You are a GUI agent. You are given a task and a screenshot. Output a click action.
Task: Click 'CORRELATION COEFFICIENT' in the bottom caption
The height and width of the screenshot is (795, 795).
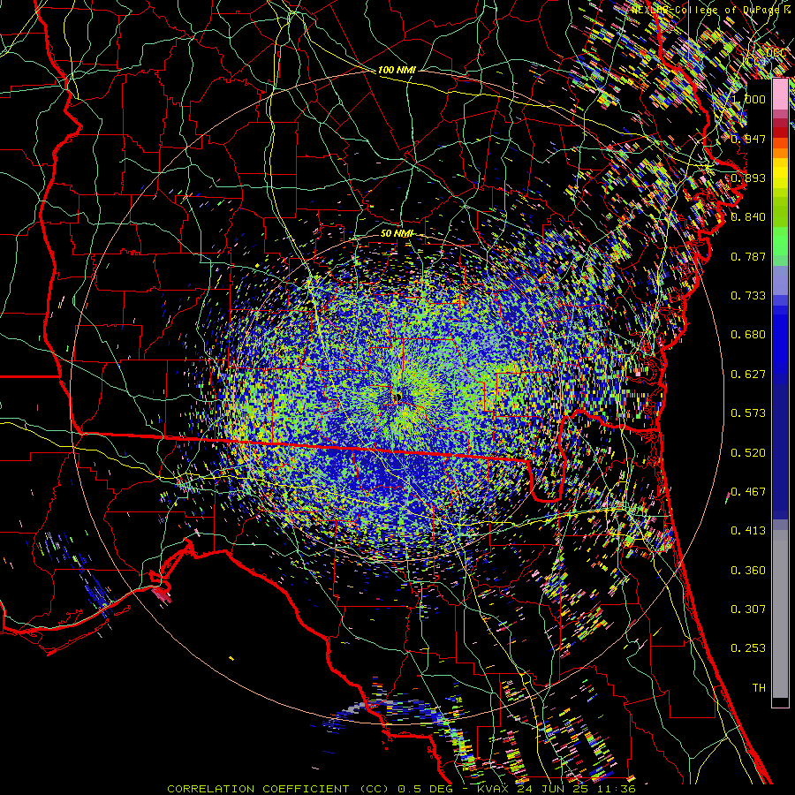point(258,789)
